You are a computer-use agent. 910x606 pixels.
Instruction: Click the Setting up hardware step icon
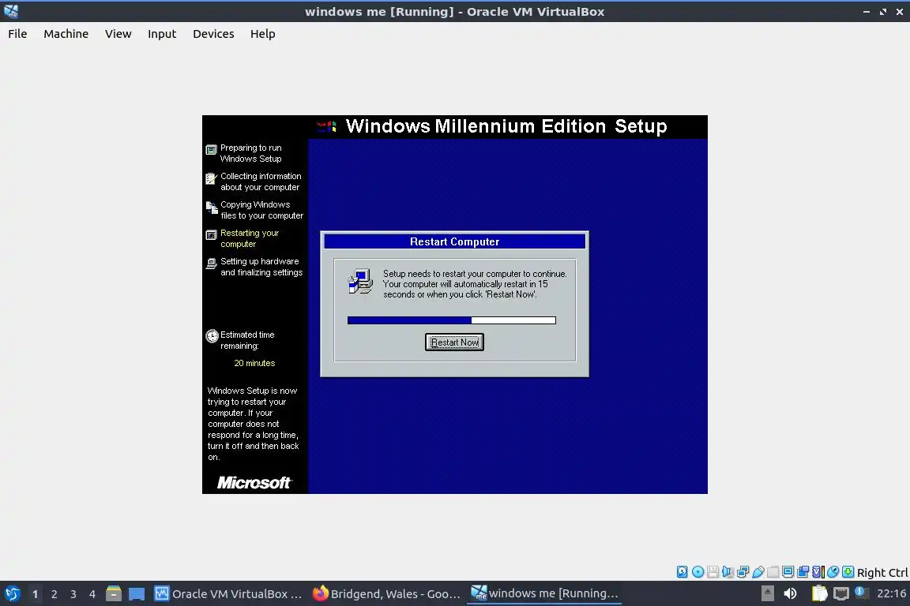211,264
